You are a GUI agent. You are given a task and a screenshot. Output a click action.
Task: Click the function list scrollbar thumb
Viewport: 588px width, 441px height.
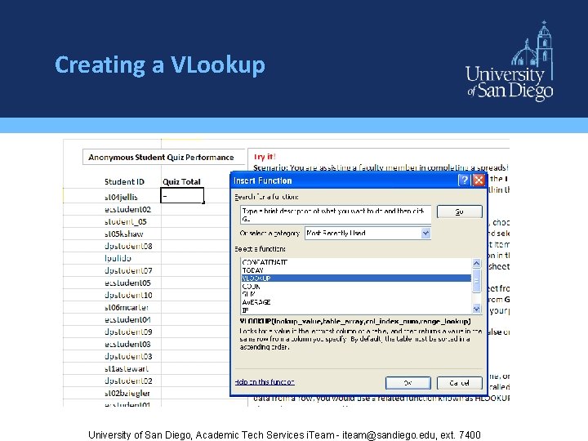(x=476, y=280)
